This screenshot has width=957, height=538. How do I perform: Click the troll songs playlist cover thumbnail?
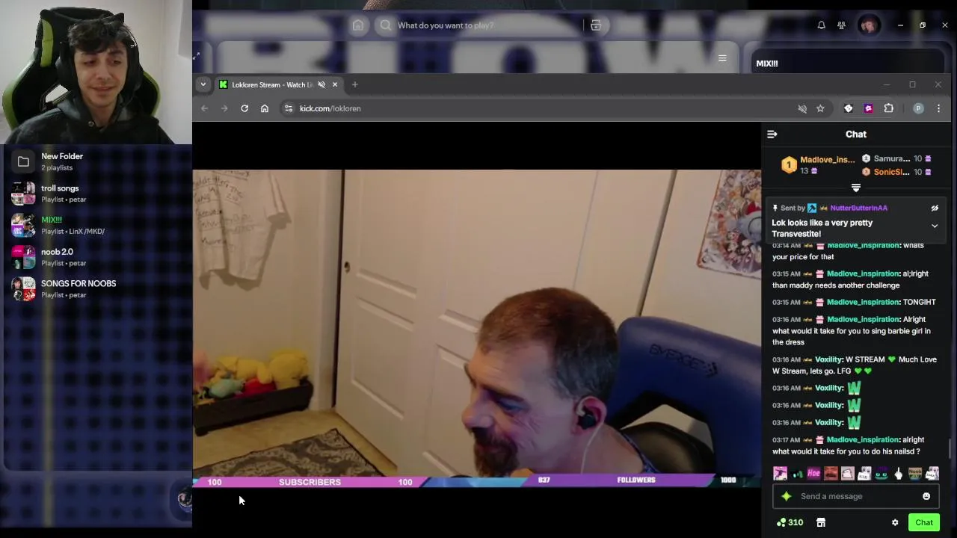point(23,194)
